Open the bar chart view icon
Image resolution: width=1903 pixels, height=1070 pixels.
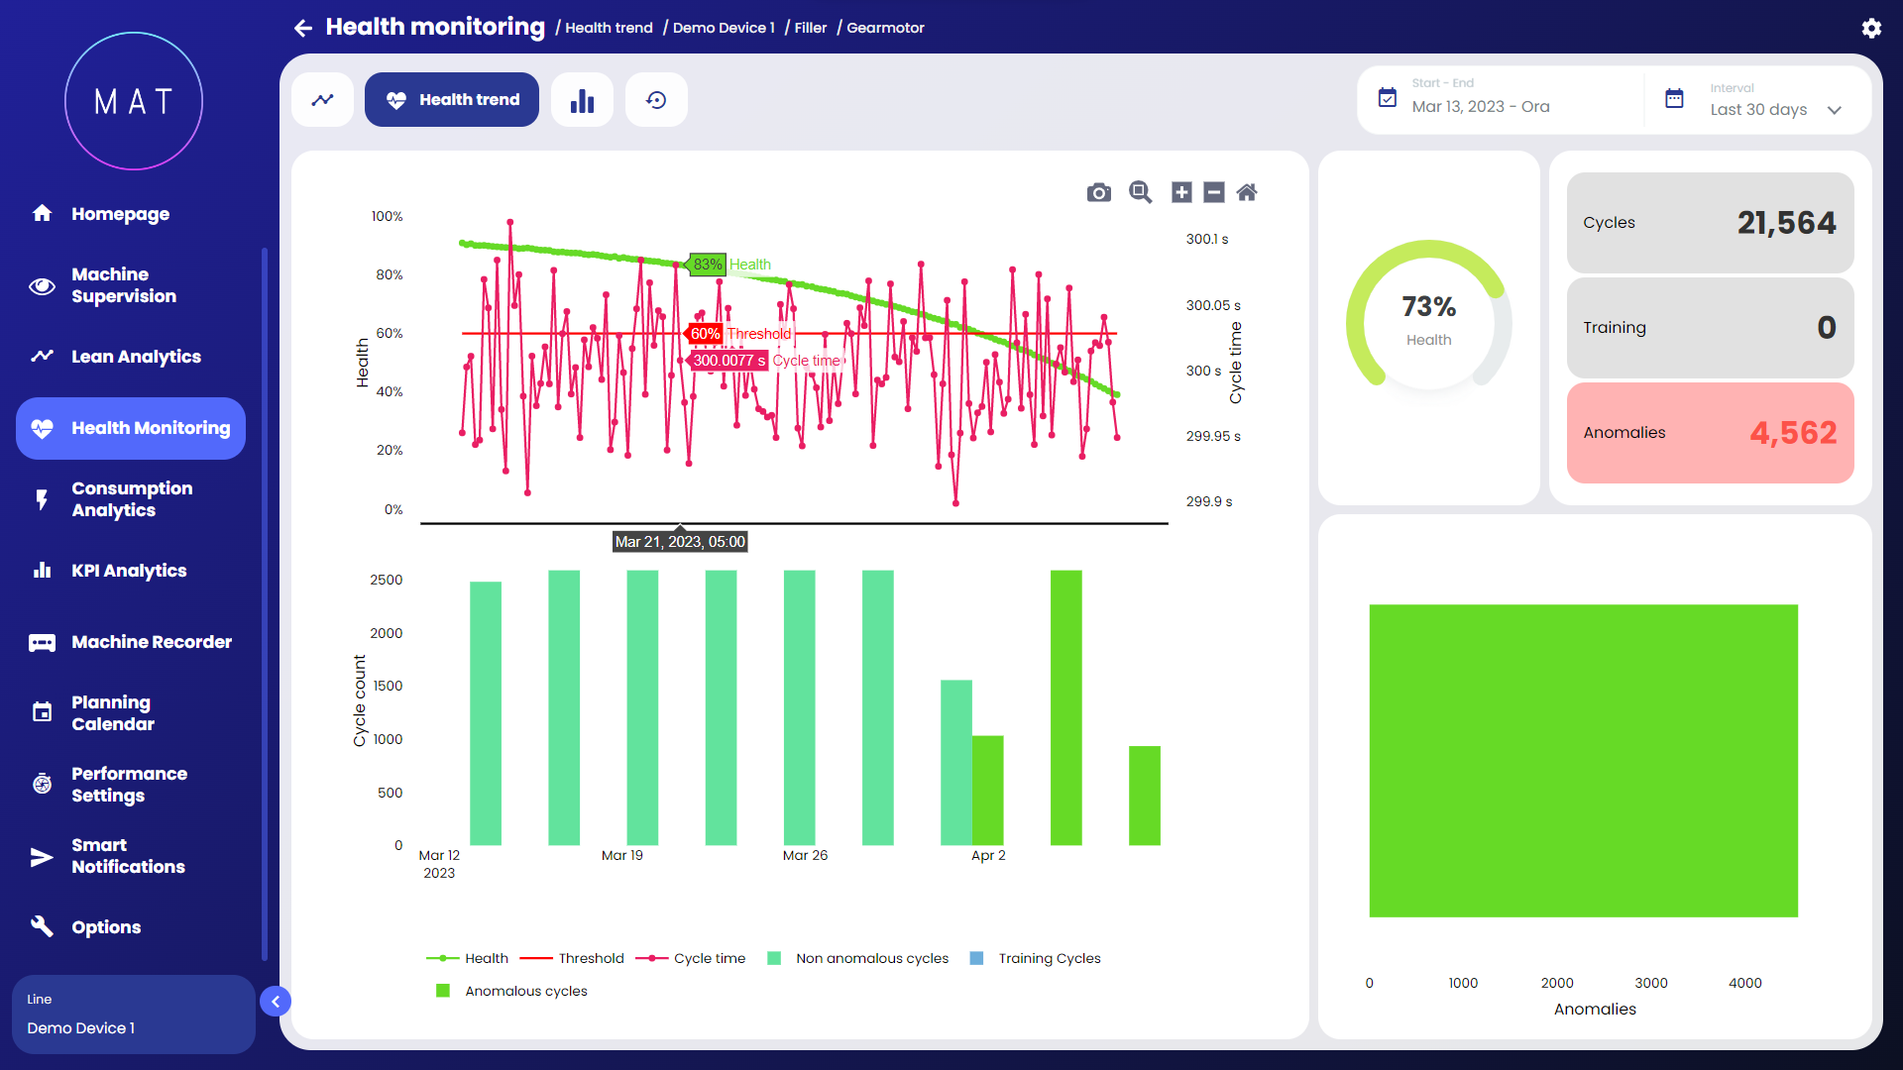point(582,100)
